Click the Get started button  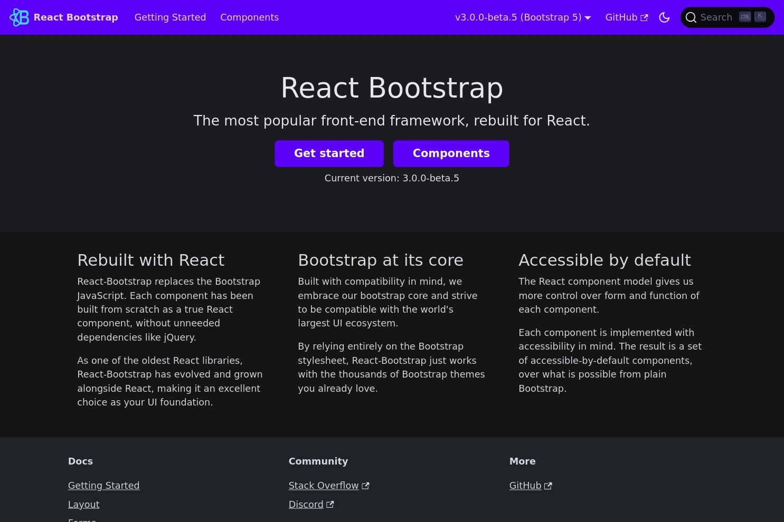coord(329,153)
